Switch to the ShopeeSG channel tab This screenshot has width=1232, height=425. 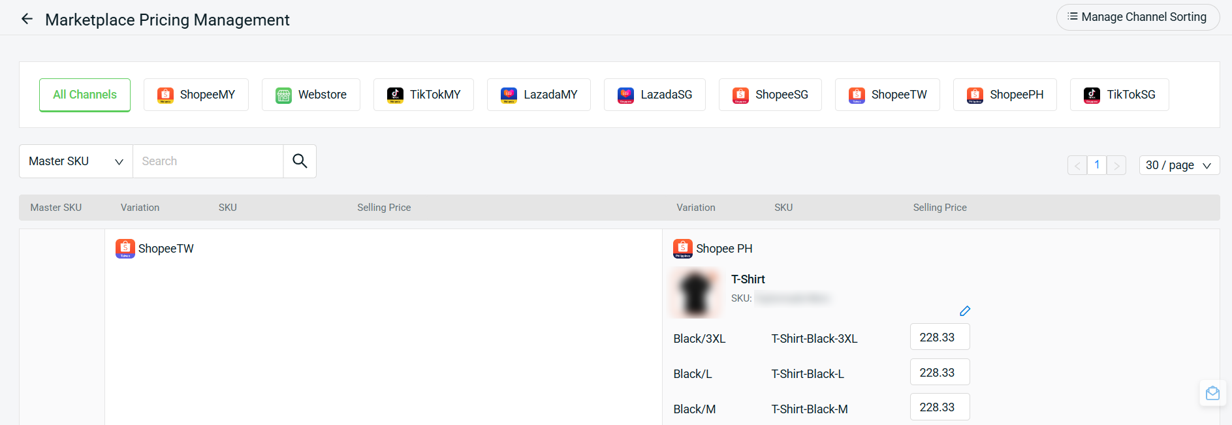coord(770,95)
